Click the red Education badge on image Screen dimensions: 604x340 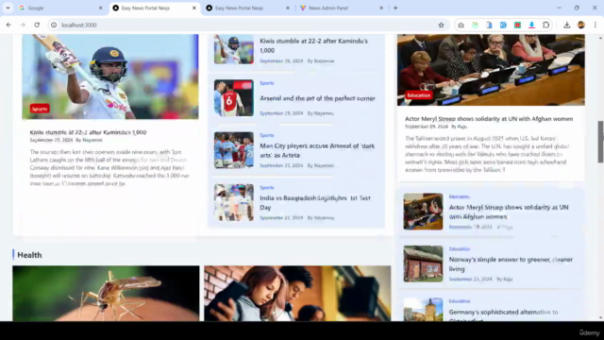coord(419,95)
